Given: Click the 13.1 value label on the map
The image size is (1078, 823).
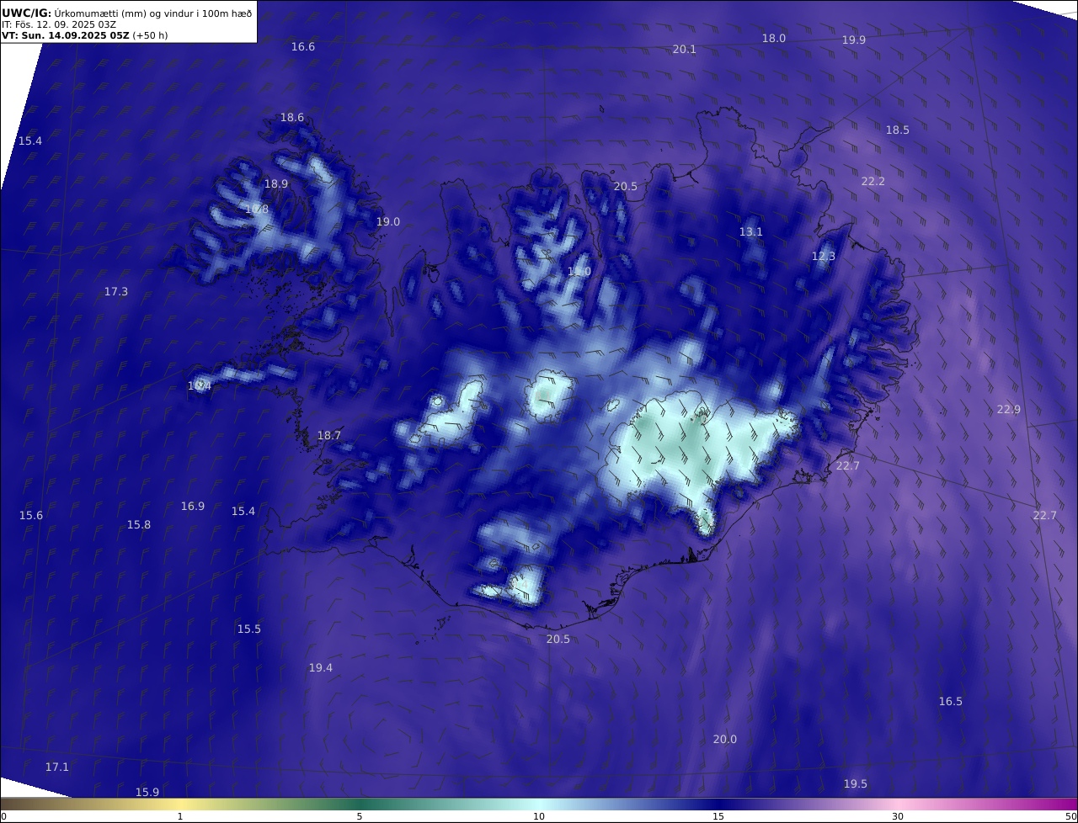Looking at the screenshot, I should 751,232.
